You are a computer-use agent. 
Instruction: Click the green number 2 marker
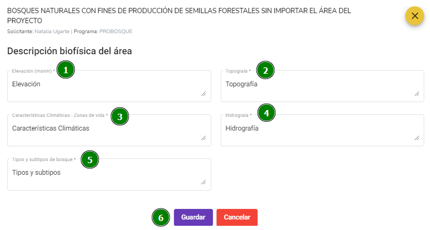click(265, 70)
